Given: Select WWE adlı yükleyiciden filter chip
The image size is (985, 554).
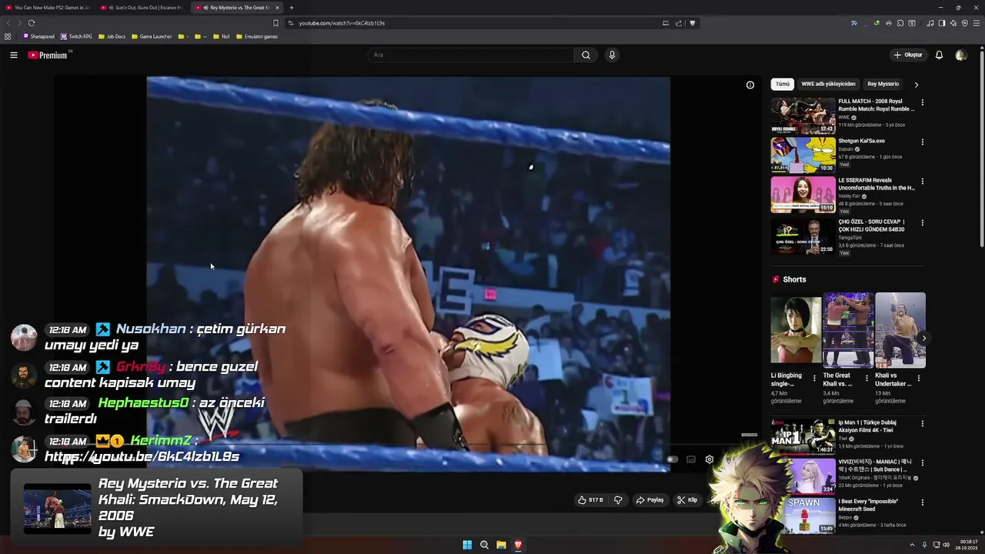Looking at the screenshot, I should click(x=828, y=84).
